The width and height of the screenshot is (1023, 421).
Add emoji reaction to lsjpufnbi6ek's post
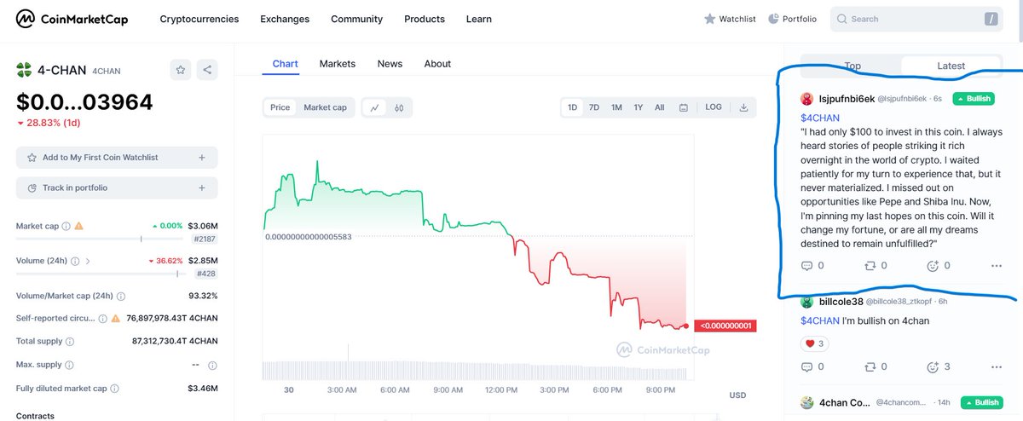933,266
